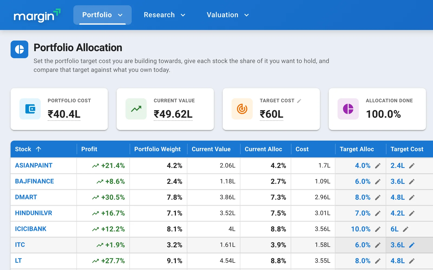The height and width of the screenshot is (270, 433).
Task: Open the LT stock link
Action: click(18, 261)
